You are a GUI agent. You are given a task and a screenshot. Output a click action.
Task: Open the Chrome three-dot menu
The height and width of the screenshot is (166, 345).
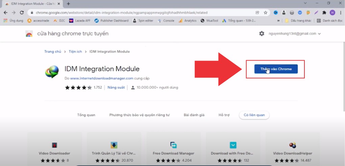340,13
